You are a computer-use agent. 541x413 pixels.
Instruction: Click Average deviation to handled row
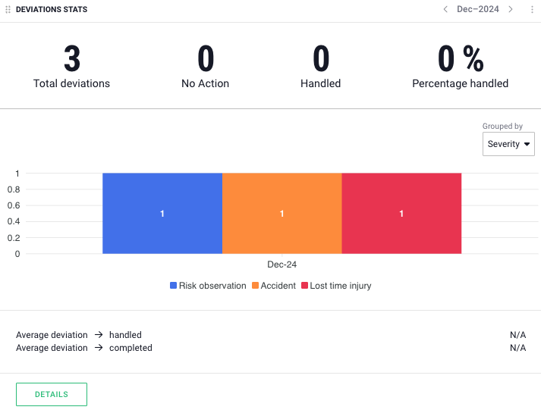(x=79, y=335)
